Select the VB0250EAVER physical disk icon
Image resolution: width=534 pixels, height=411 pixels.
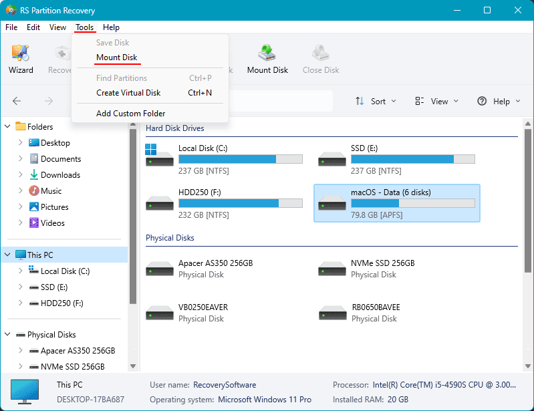coord(159,313)
